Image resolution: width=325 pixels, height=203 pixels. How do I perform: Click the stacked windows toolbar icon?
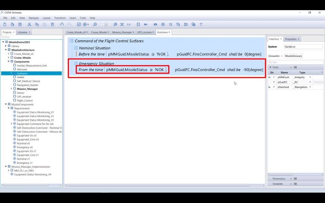tap(193, 24)
